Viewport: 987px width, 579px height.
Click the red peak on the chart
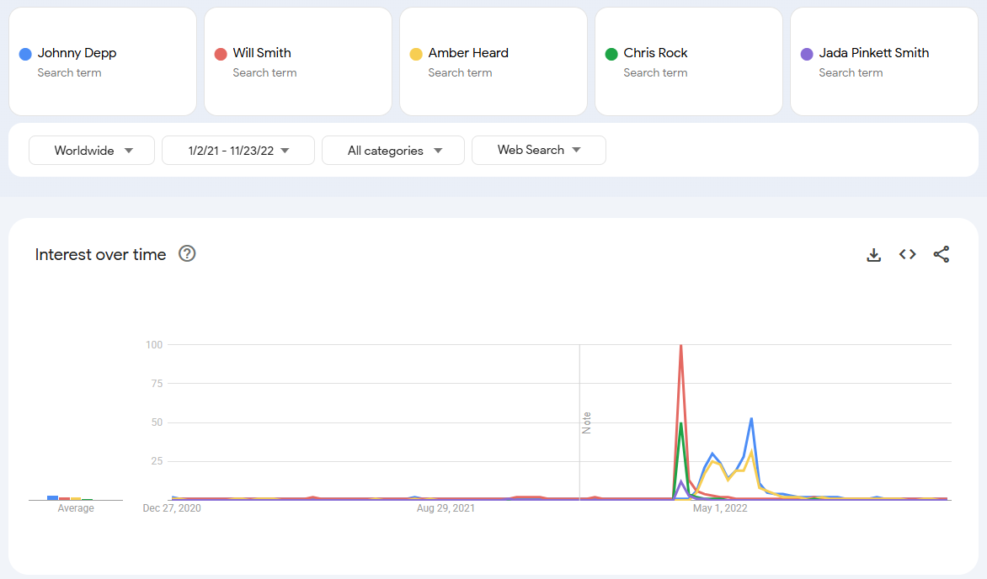coord(680,345)
